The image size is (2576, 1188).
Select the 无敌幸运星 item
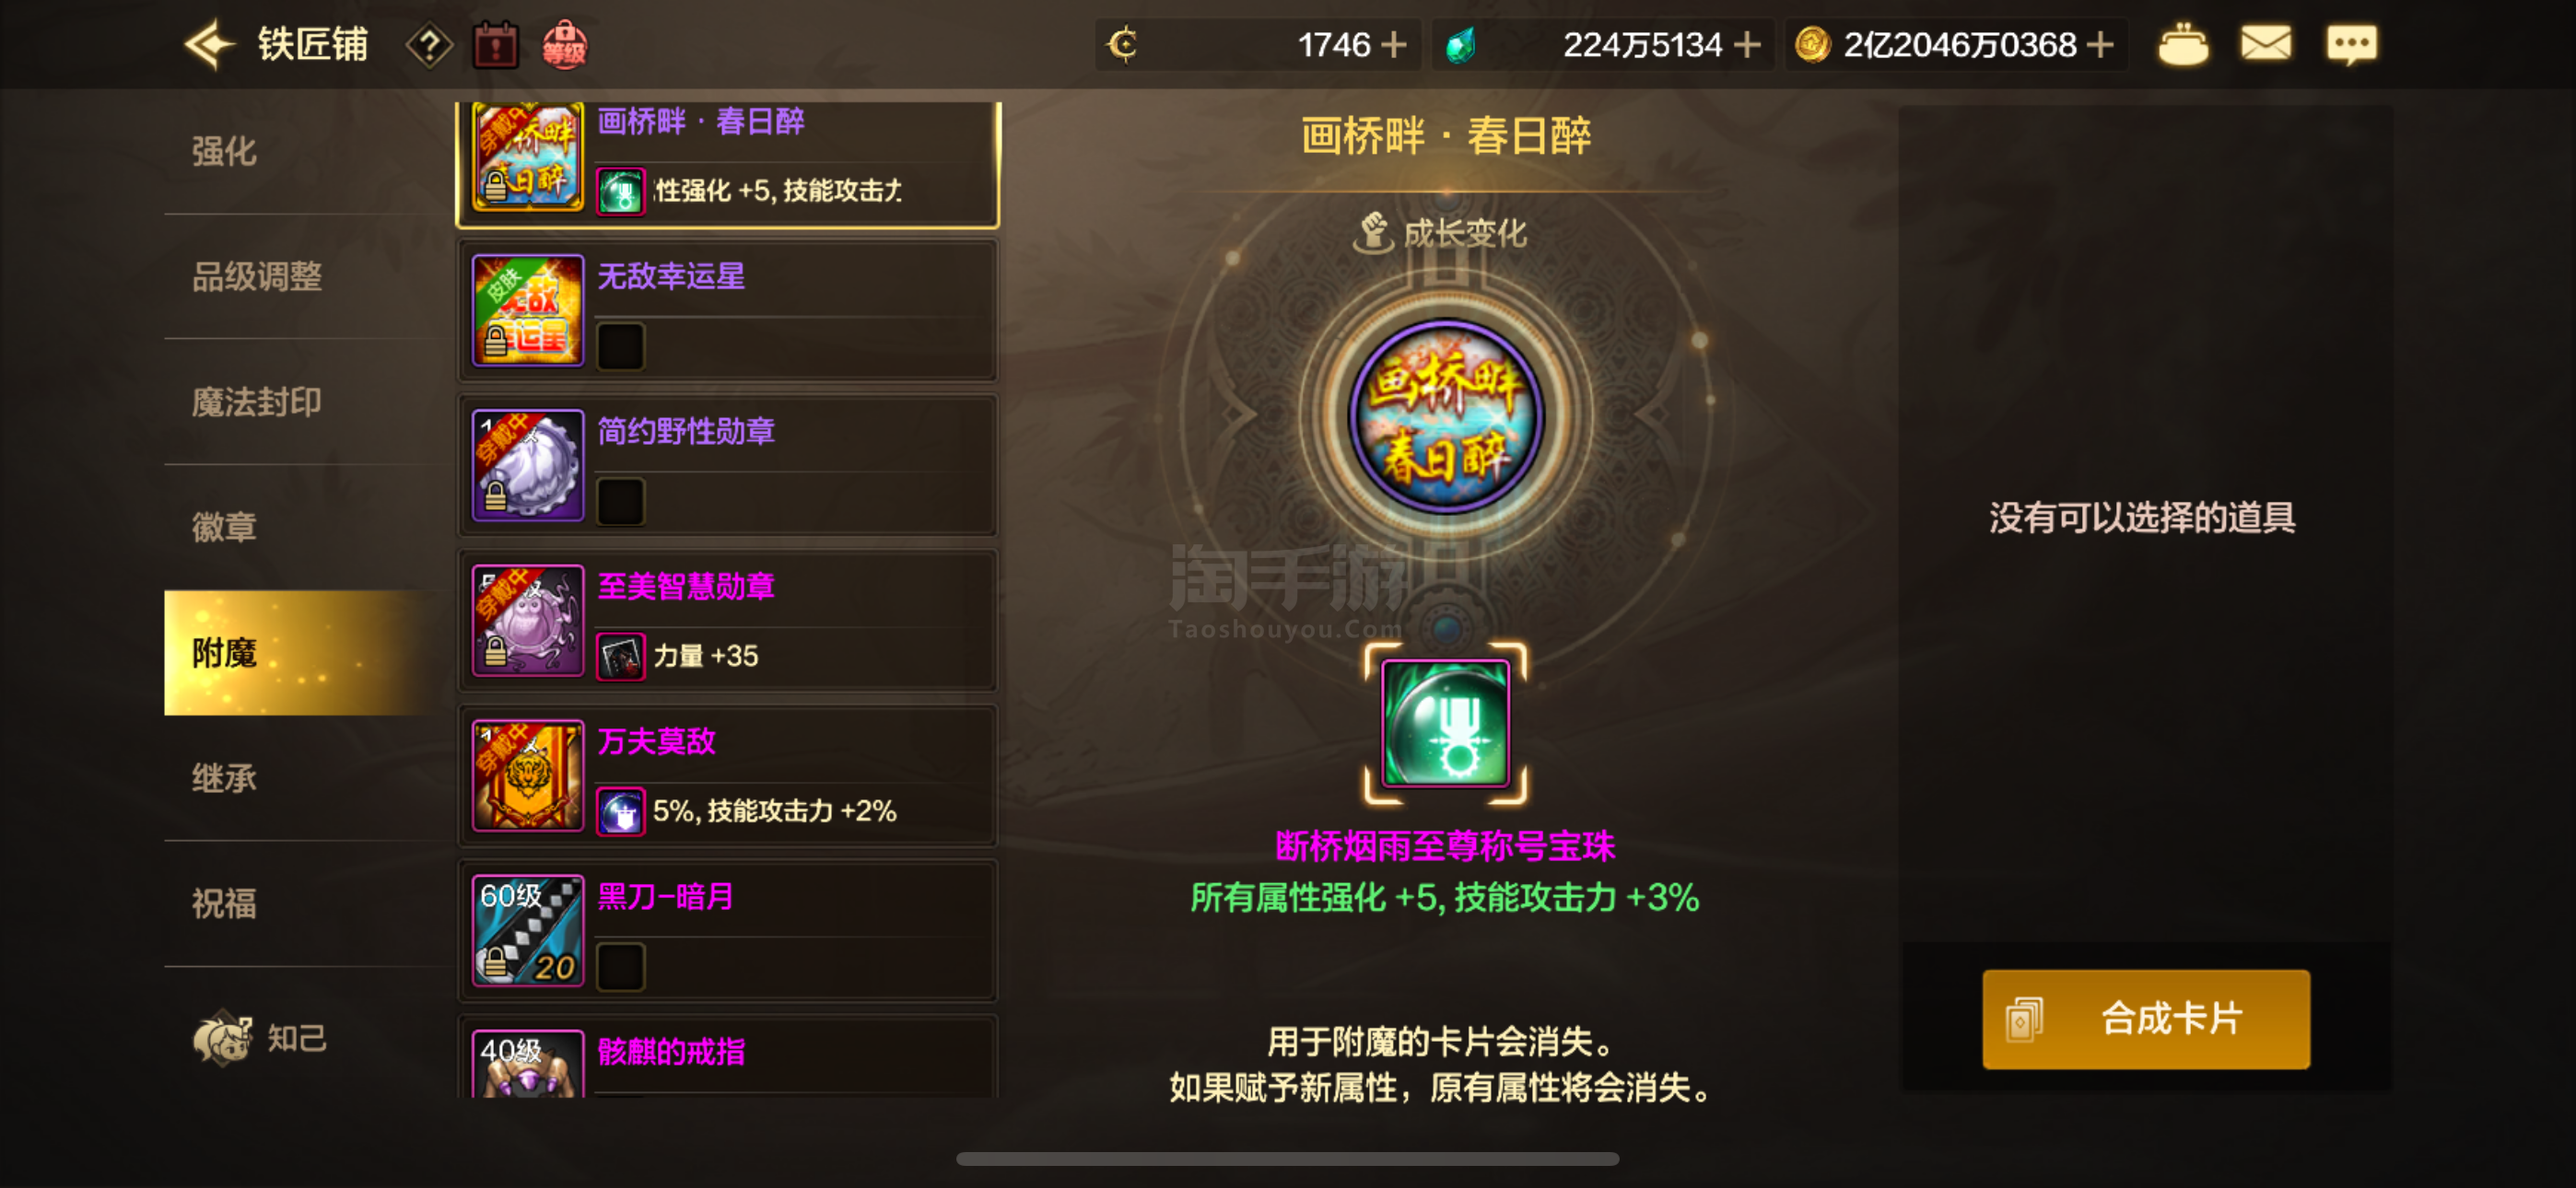coord(728,311)
